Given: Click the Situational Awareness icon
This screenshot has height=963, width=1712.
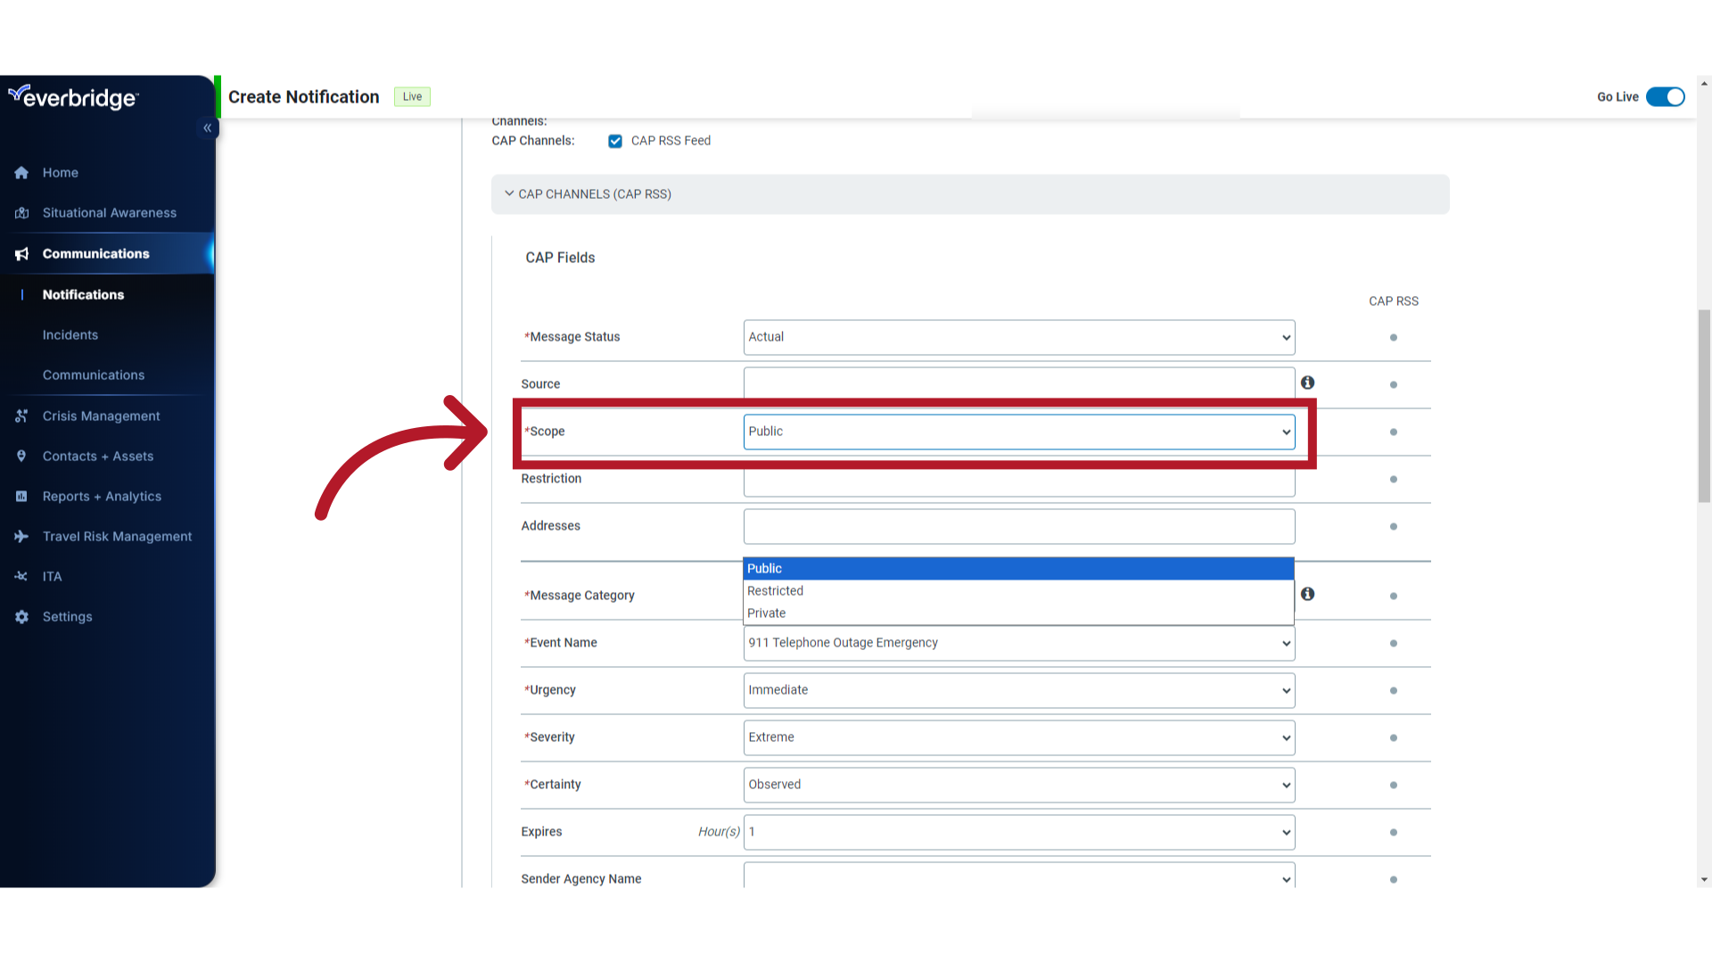Looking at the screenshot, I should tap(21, 211).
